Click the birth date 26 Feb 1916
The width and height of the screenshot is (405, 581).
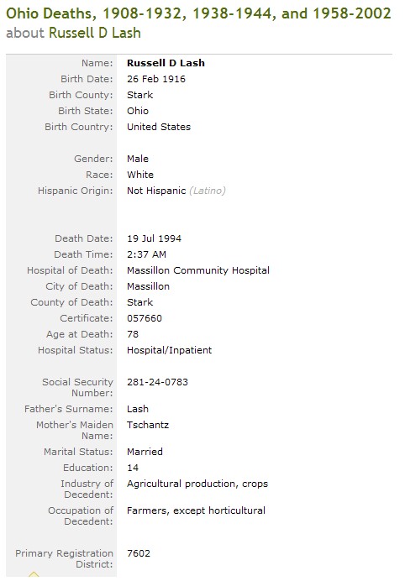click(156, 79)
